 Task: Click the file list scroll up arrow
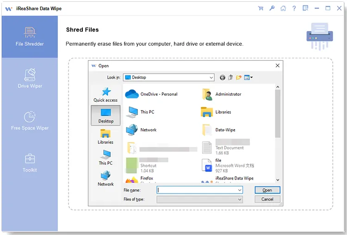(278, 87)
